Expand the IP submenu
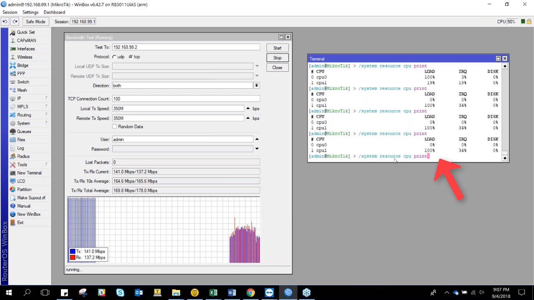This screenshot has width=534, height=300. [47, 98]
